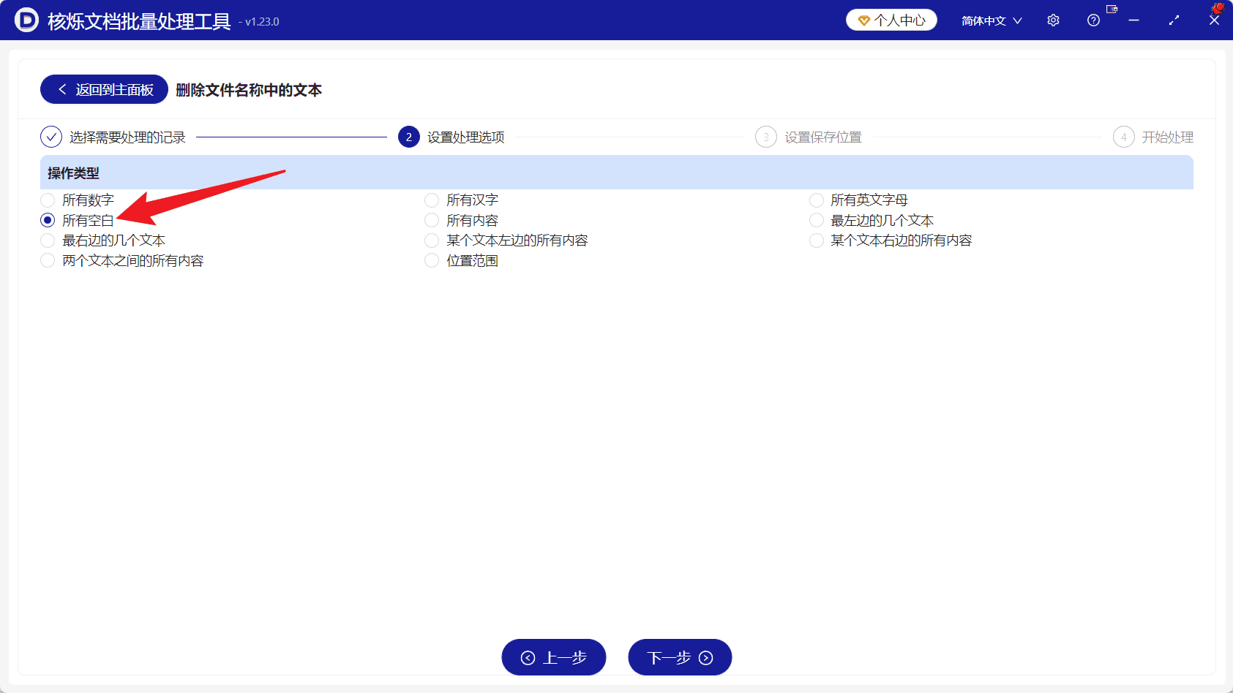Click the 操作类型 section header
Viewport: 1233px width, 693px height.
pyautogui.click(x=617, y=173)
